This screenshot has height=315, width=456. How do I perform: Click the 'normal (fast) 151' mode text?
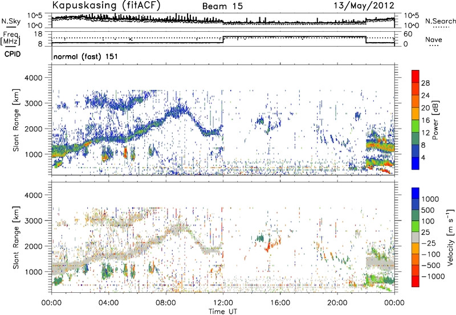coord(86,56)
